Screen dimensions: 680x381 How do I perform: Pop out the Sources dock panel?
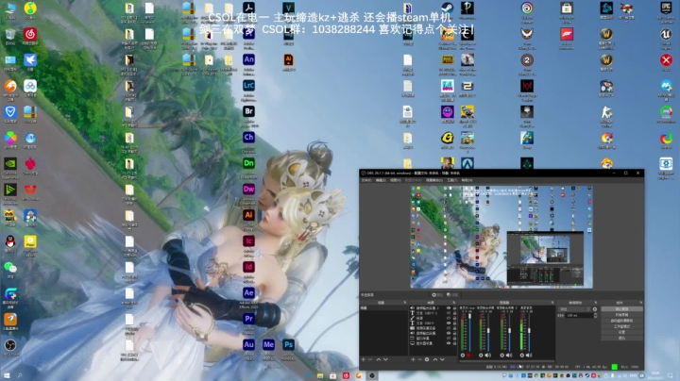point(454,303)
